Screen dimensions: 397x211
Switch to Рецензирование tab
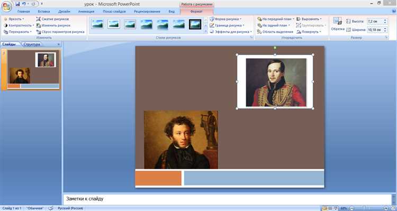coord(147,12)
